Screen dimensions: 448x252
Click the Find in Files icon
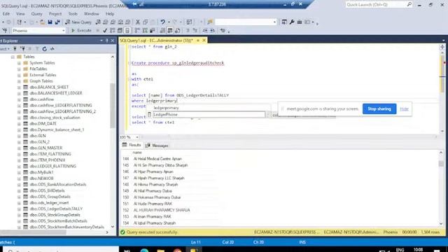point(210,22)
